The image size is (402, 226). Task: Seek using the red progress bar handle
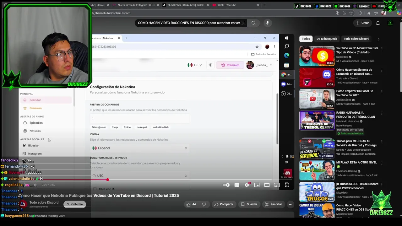tap(107, 180)
